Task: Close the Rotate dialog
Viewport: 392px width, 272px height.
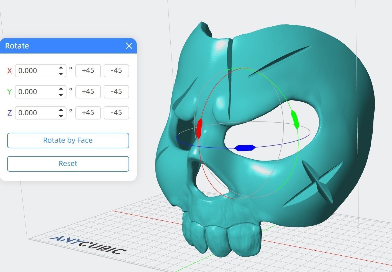Action: click(129, 46)
